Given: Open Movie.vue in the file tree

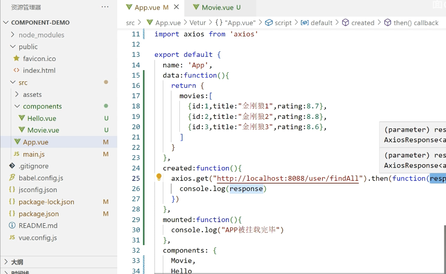Looking at the screenshot, I should 43,130.
